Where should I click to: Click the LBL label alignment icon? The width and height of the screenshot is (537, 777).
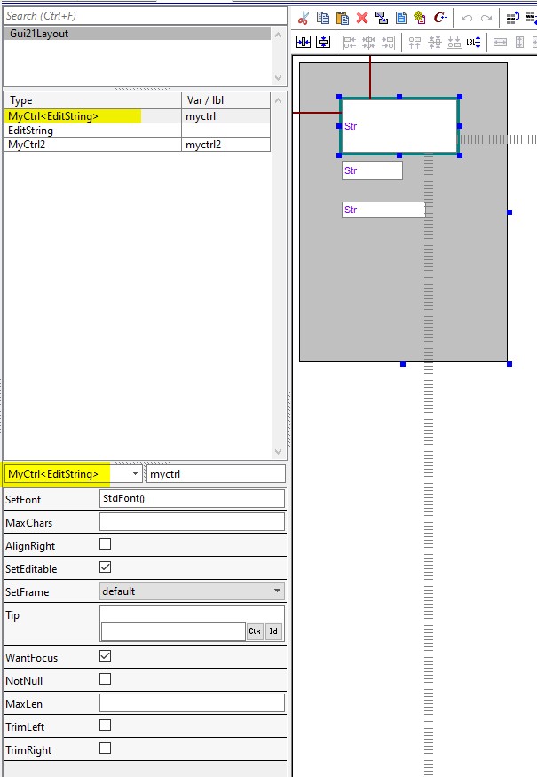tap(474, 42)
